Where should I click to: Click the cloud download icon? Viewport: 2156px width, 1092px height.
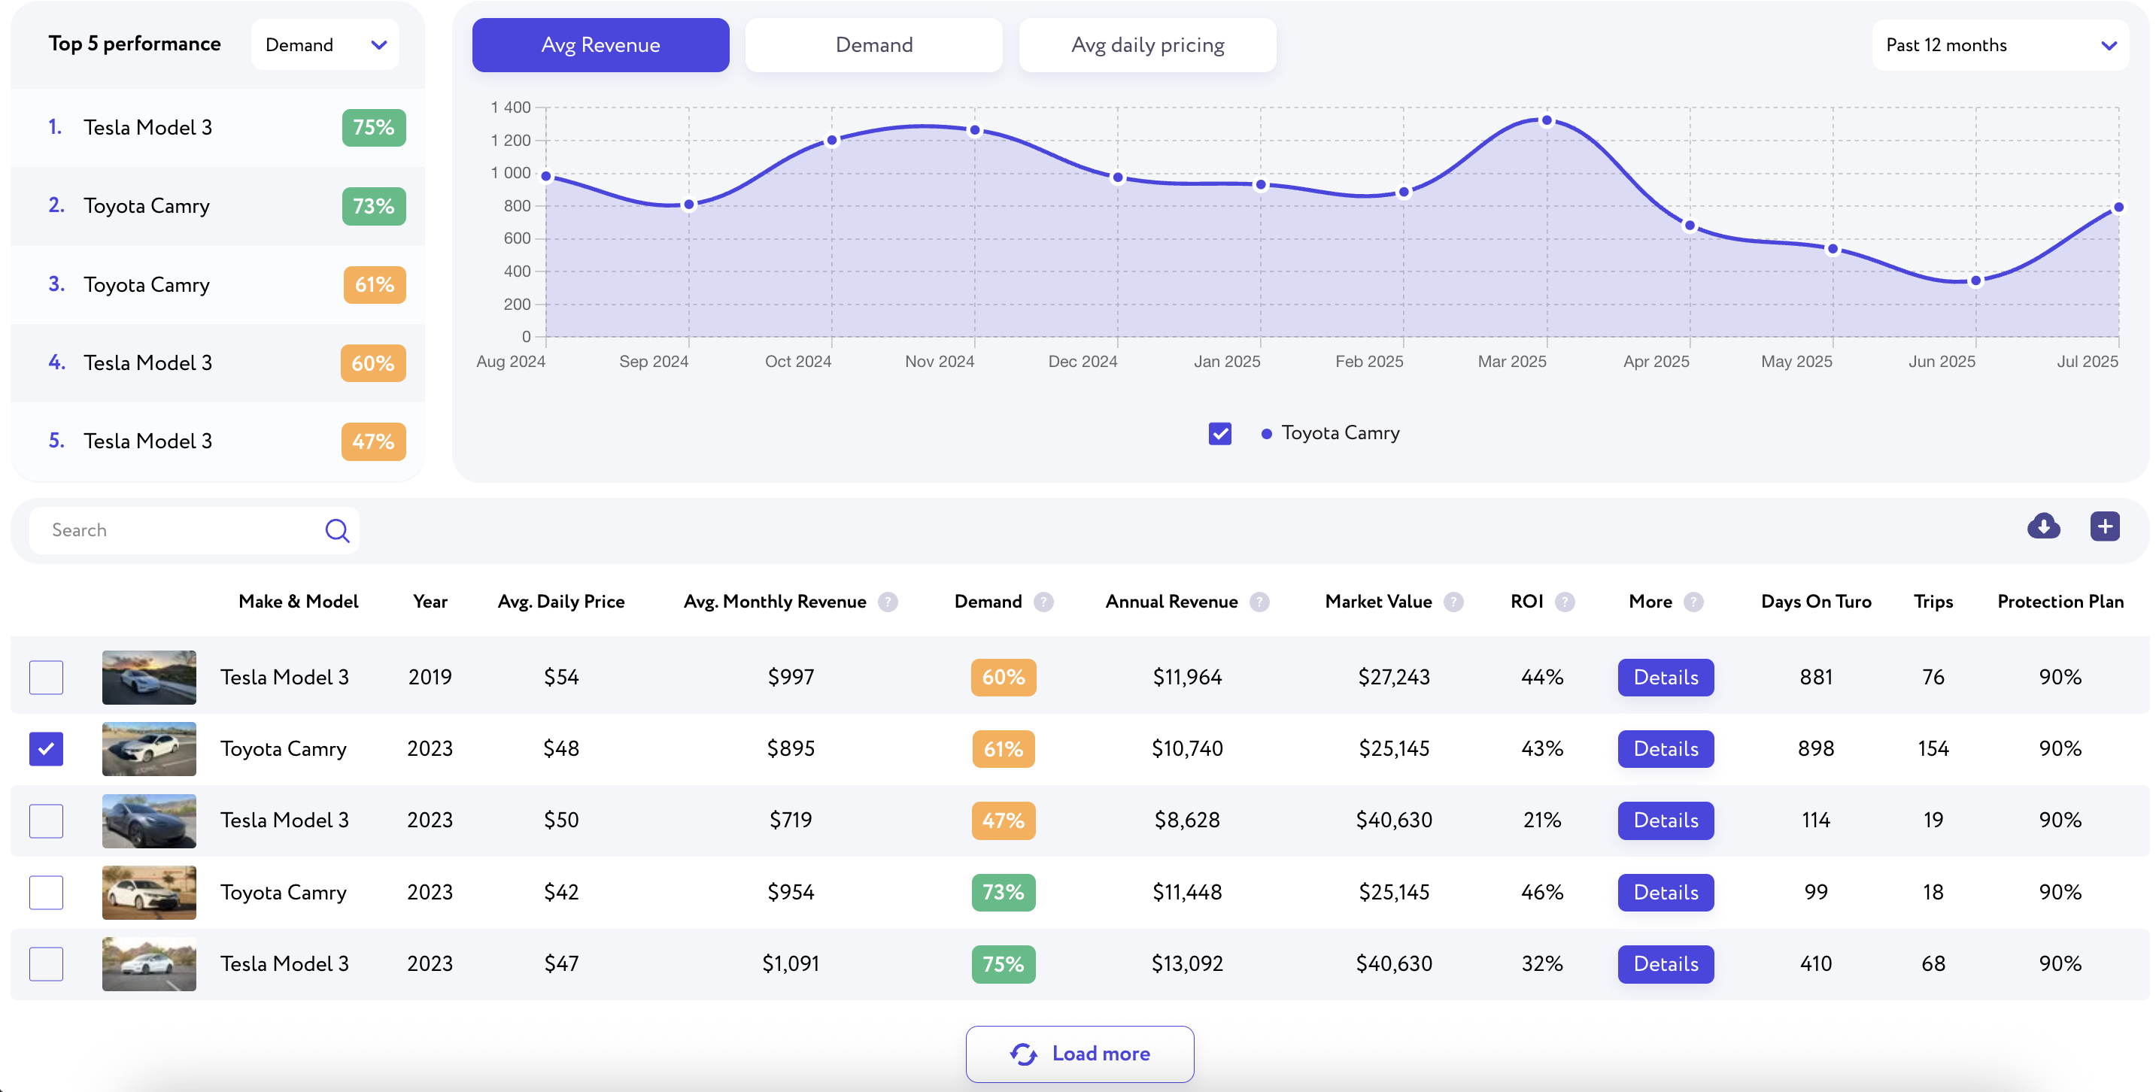pos(2043,526)
